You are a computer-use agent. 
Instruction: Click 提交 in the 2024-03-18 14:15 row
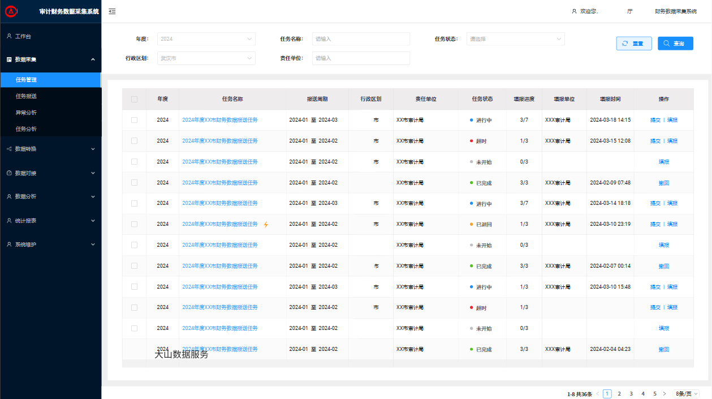[x=655, y=120]
